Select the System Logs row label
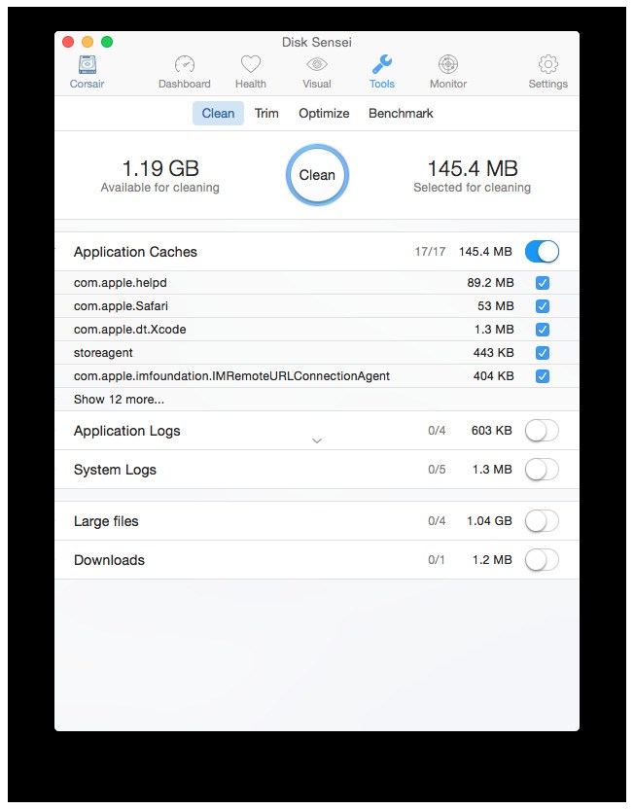 point(115,470)
